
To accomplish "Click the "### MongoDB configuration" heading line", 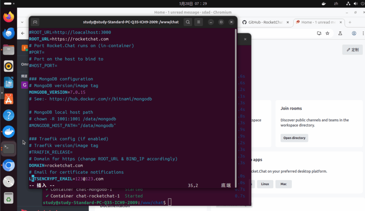I will [61, 79].
